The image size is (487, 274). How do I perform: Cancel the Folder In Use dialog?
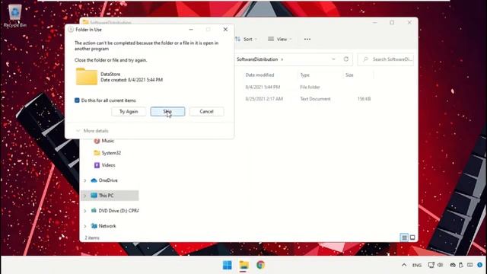206,112
